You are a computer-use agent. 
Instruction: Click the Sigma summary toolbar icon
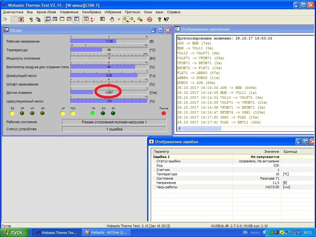pos(102,19)
